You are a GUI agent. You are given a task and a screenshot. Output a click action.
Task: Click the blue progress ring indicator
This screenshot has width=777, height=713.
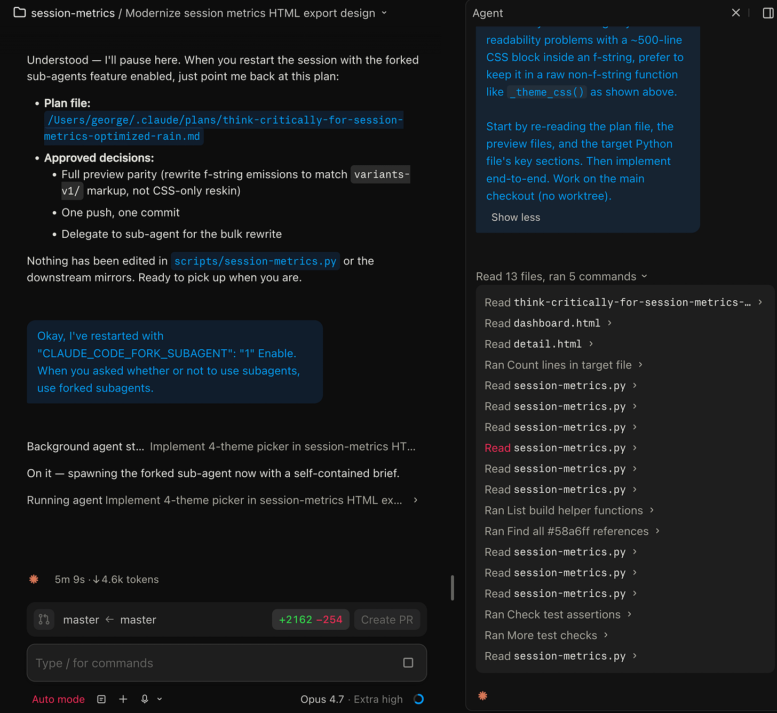(x=419, y=699)
